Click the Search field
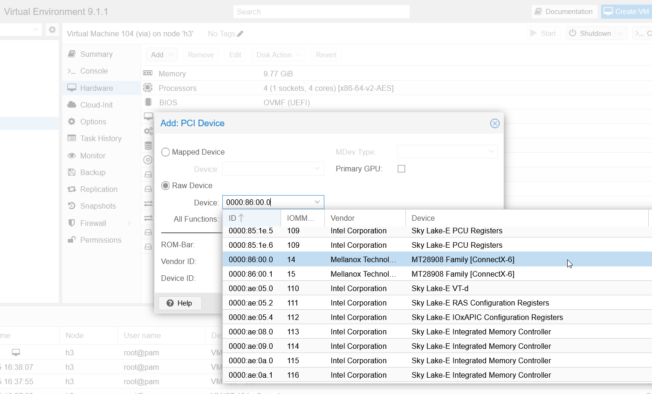The width and height of the screenshot is (652, 394). pos(322,12)
